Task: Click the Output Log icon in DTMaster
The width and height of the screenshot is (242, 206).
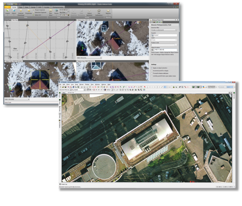Action: click(x=60, y=184)
